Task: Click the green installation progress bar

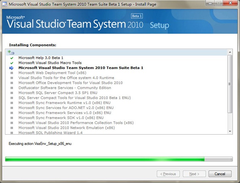Action: tap(119, 159)
